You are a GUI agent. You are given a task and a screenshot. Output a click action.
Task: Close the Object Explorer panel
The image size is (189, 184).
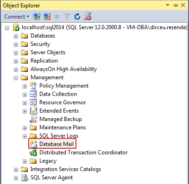pyautogui.click(x=183, y=5)
